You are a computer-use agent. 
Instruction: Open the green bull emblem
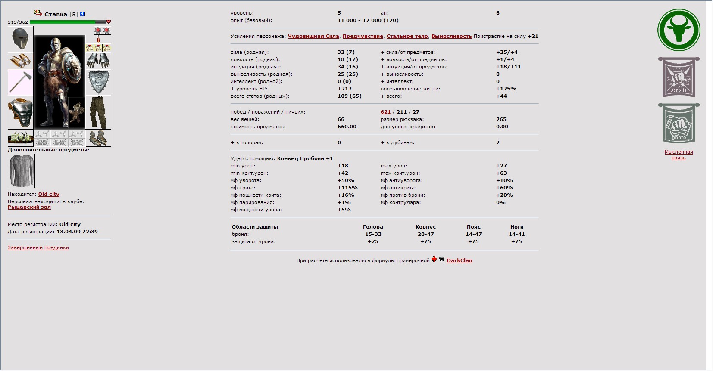click(679, 30)
